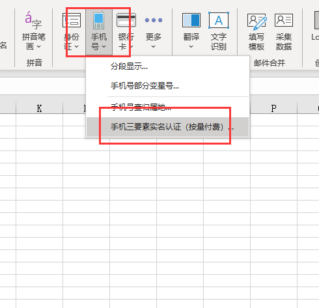Select 手机三要素实名认证（按量付费）

(x=167, y=127)
